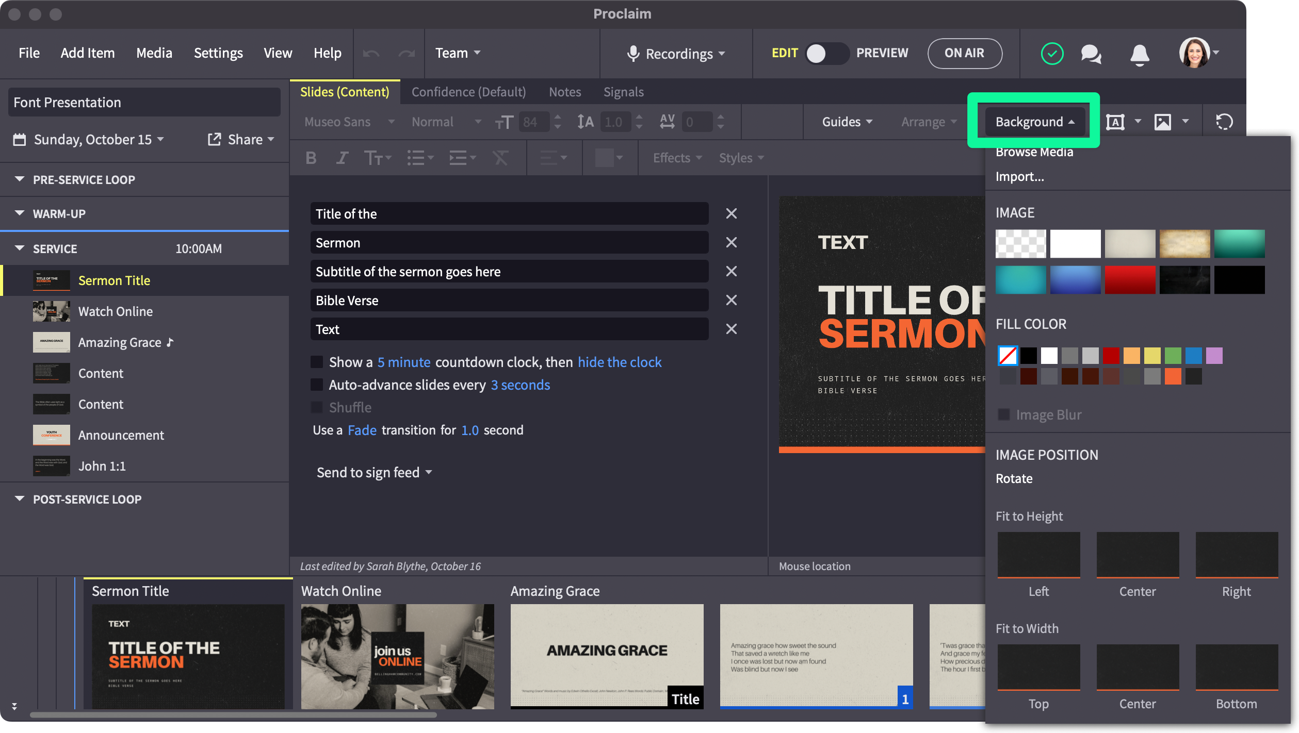Click the reset circular arrow icon

pos(1224,122)
